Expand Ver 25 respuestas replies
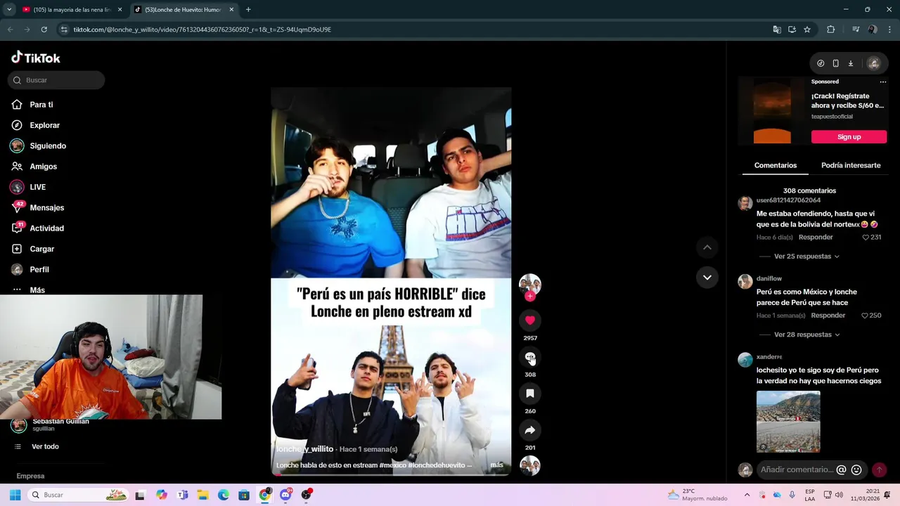Screen dimensions: 900x506 (x=806, y=257)
